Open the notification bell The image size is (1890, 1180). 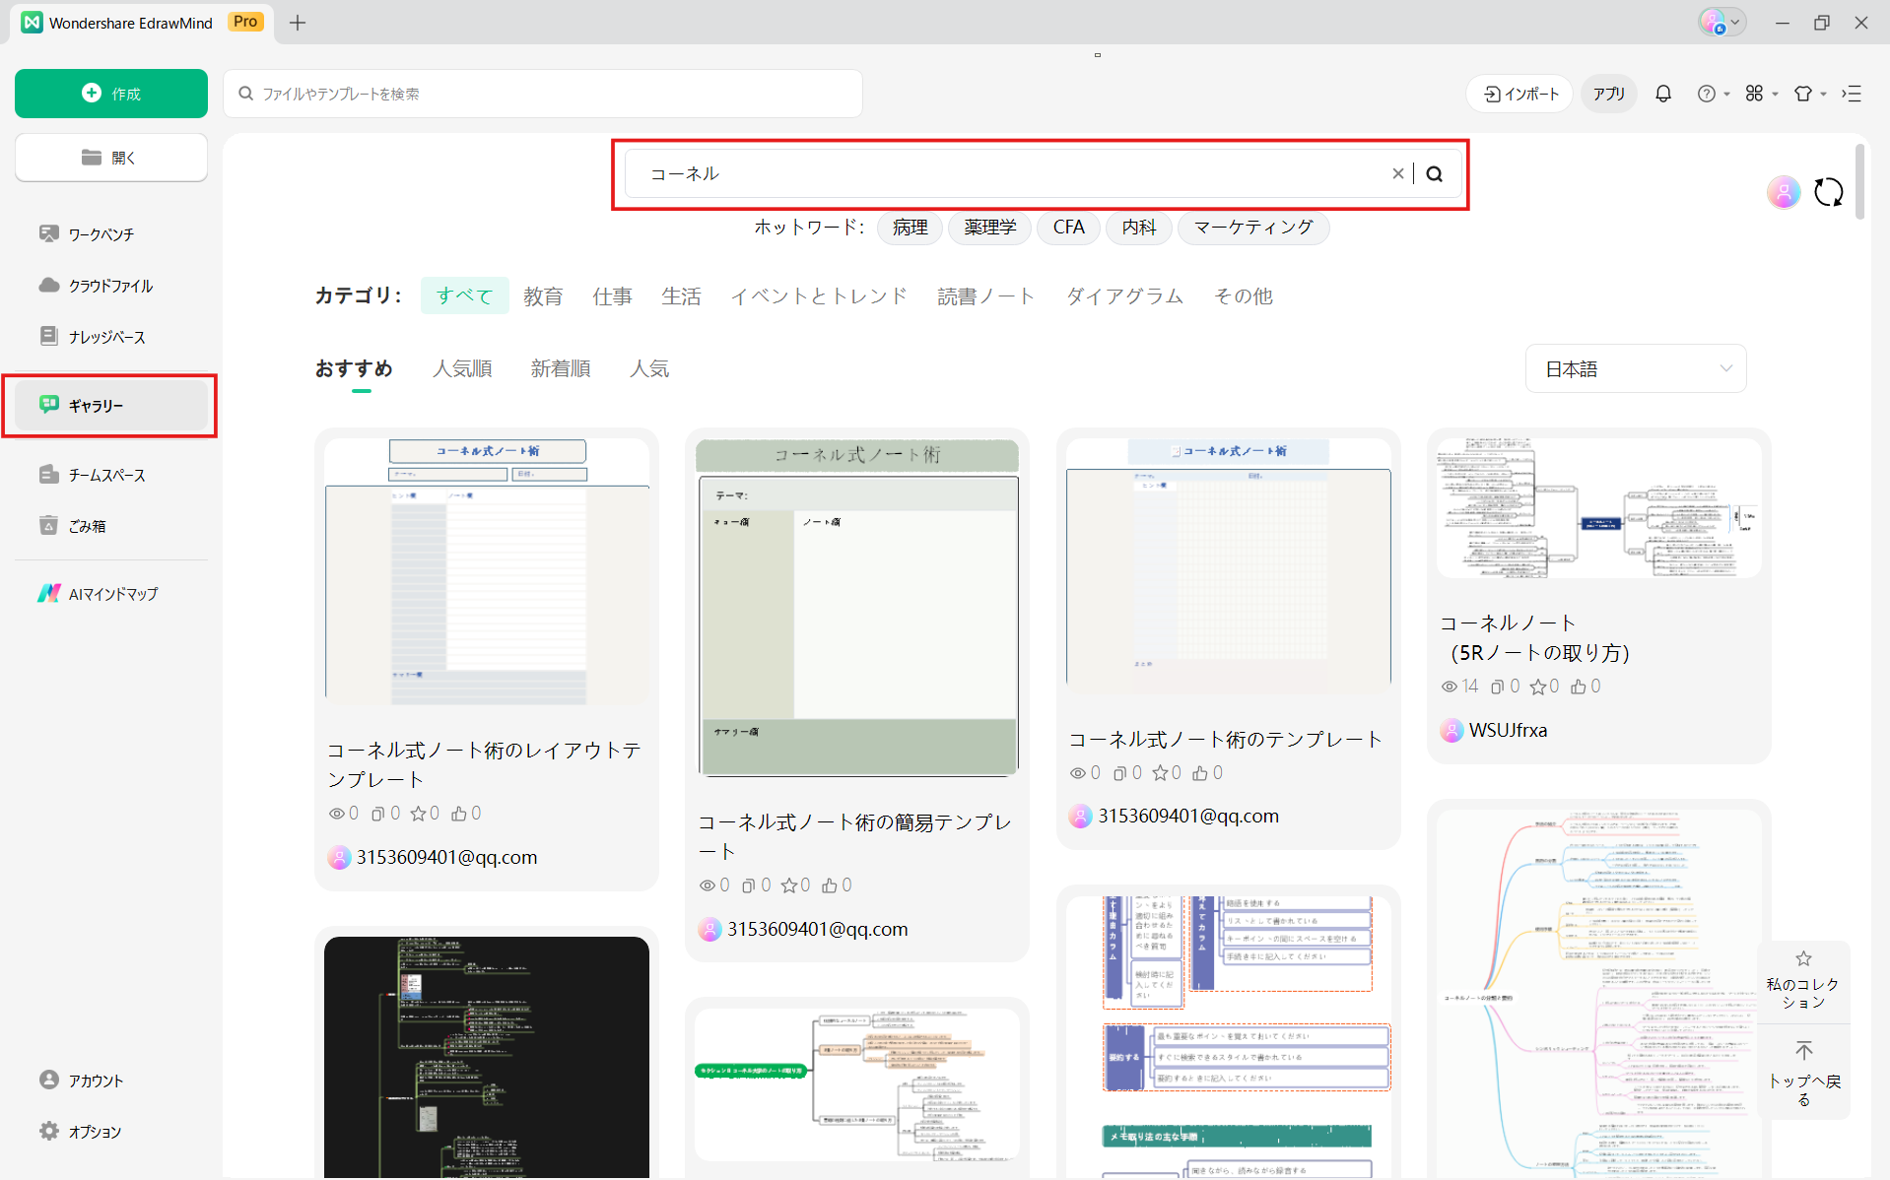point(1662,93)
